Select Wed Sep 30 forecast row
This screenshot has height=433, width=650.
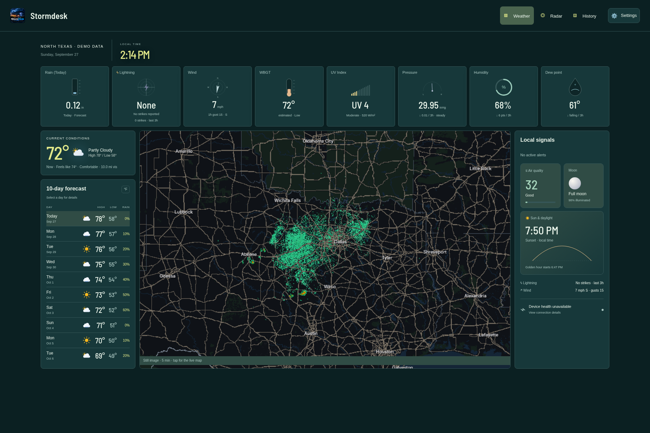click(x=88, y=264)
